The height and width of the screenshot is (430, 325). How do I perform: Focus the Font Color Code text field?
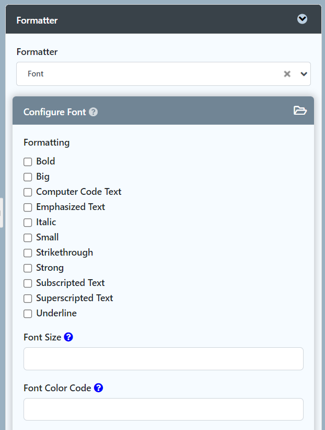[163, 409]
